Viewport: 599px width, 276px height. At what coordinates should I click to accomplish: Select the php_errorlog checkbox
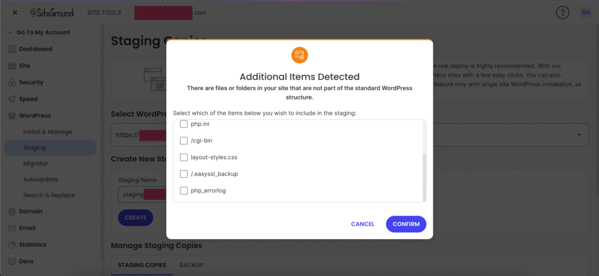[184, 191]
